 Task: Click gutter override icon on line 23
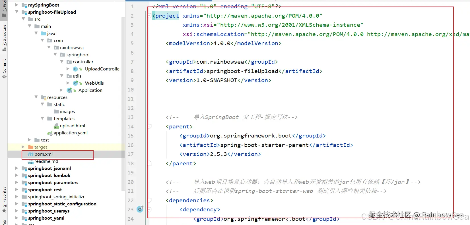(x=140, y=209)
